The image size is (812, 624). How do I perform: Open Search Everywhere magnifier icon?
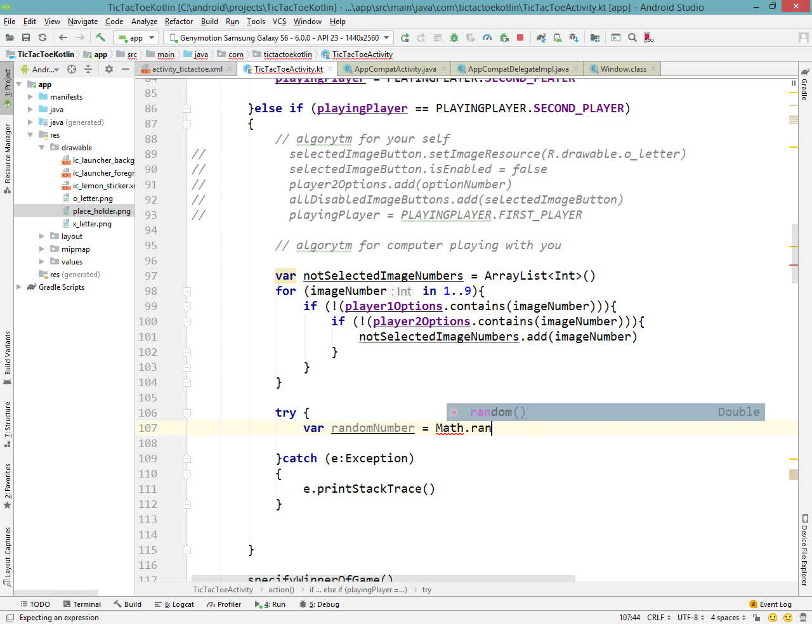tap(632, 38)
